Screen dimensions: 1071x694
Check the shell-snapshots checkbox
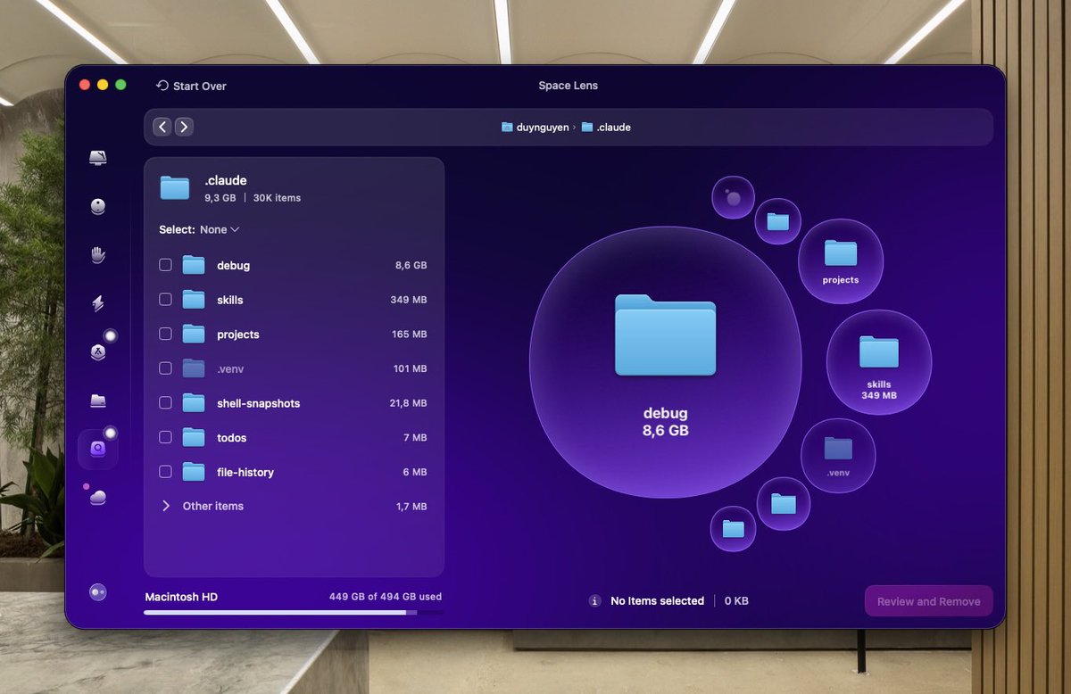165,403
